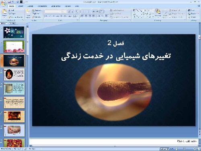Click the Find button in Editing group
The height and width of the screenshot is (151, 201).
coord(191,10)
